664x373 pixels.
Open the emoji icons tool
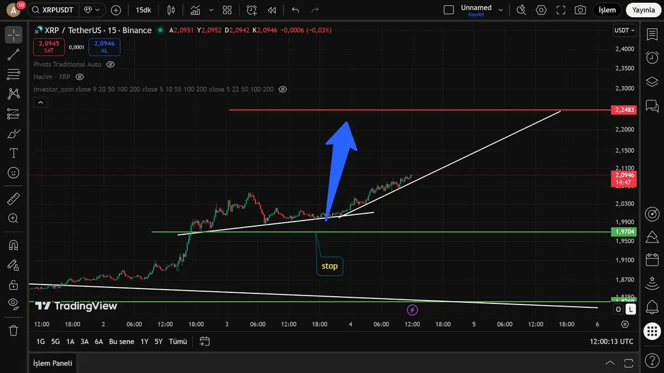[x=14, y=173]
